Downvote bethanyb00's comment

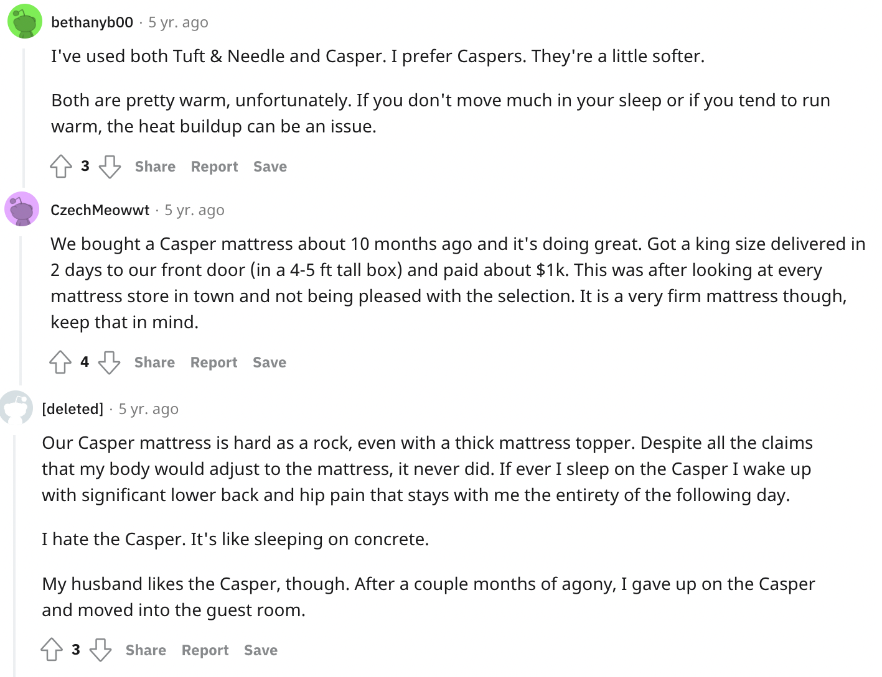tap(110, 167)
